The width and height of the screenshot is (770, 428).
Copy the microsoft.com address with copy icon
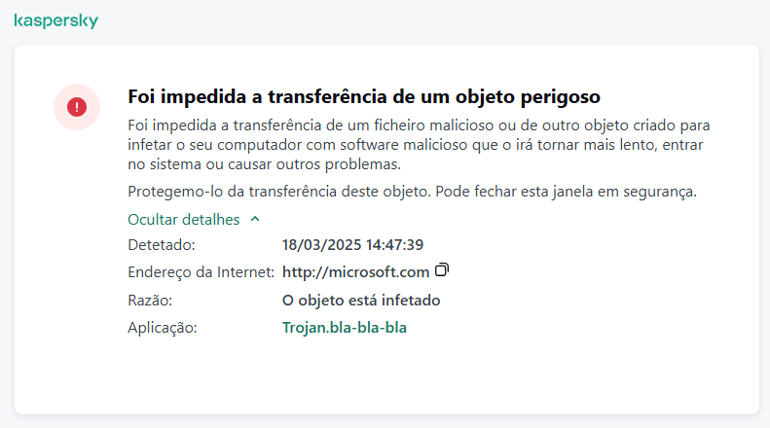442,269
